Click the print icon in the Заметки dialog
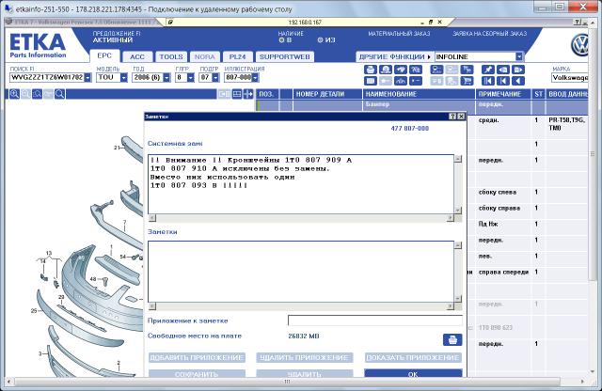 [452, 339]
